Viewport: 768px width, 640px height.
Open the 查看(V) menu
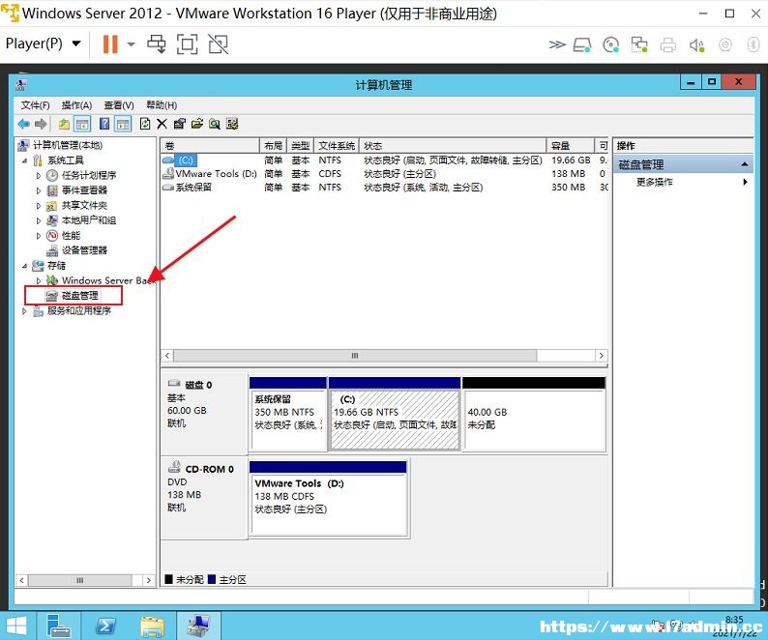119,105
